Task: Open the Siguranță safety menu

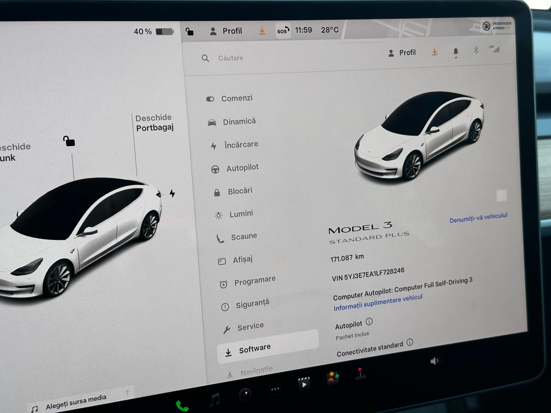Action: point(245,304)
